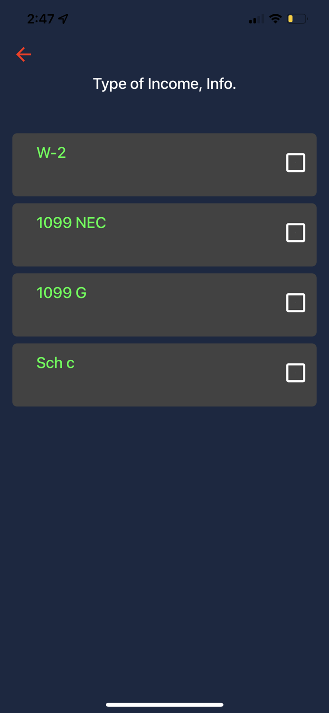Tap the W-2 label text
329x713 pixels.
(x=51, y=153)
